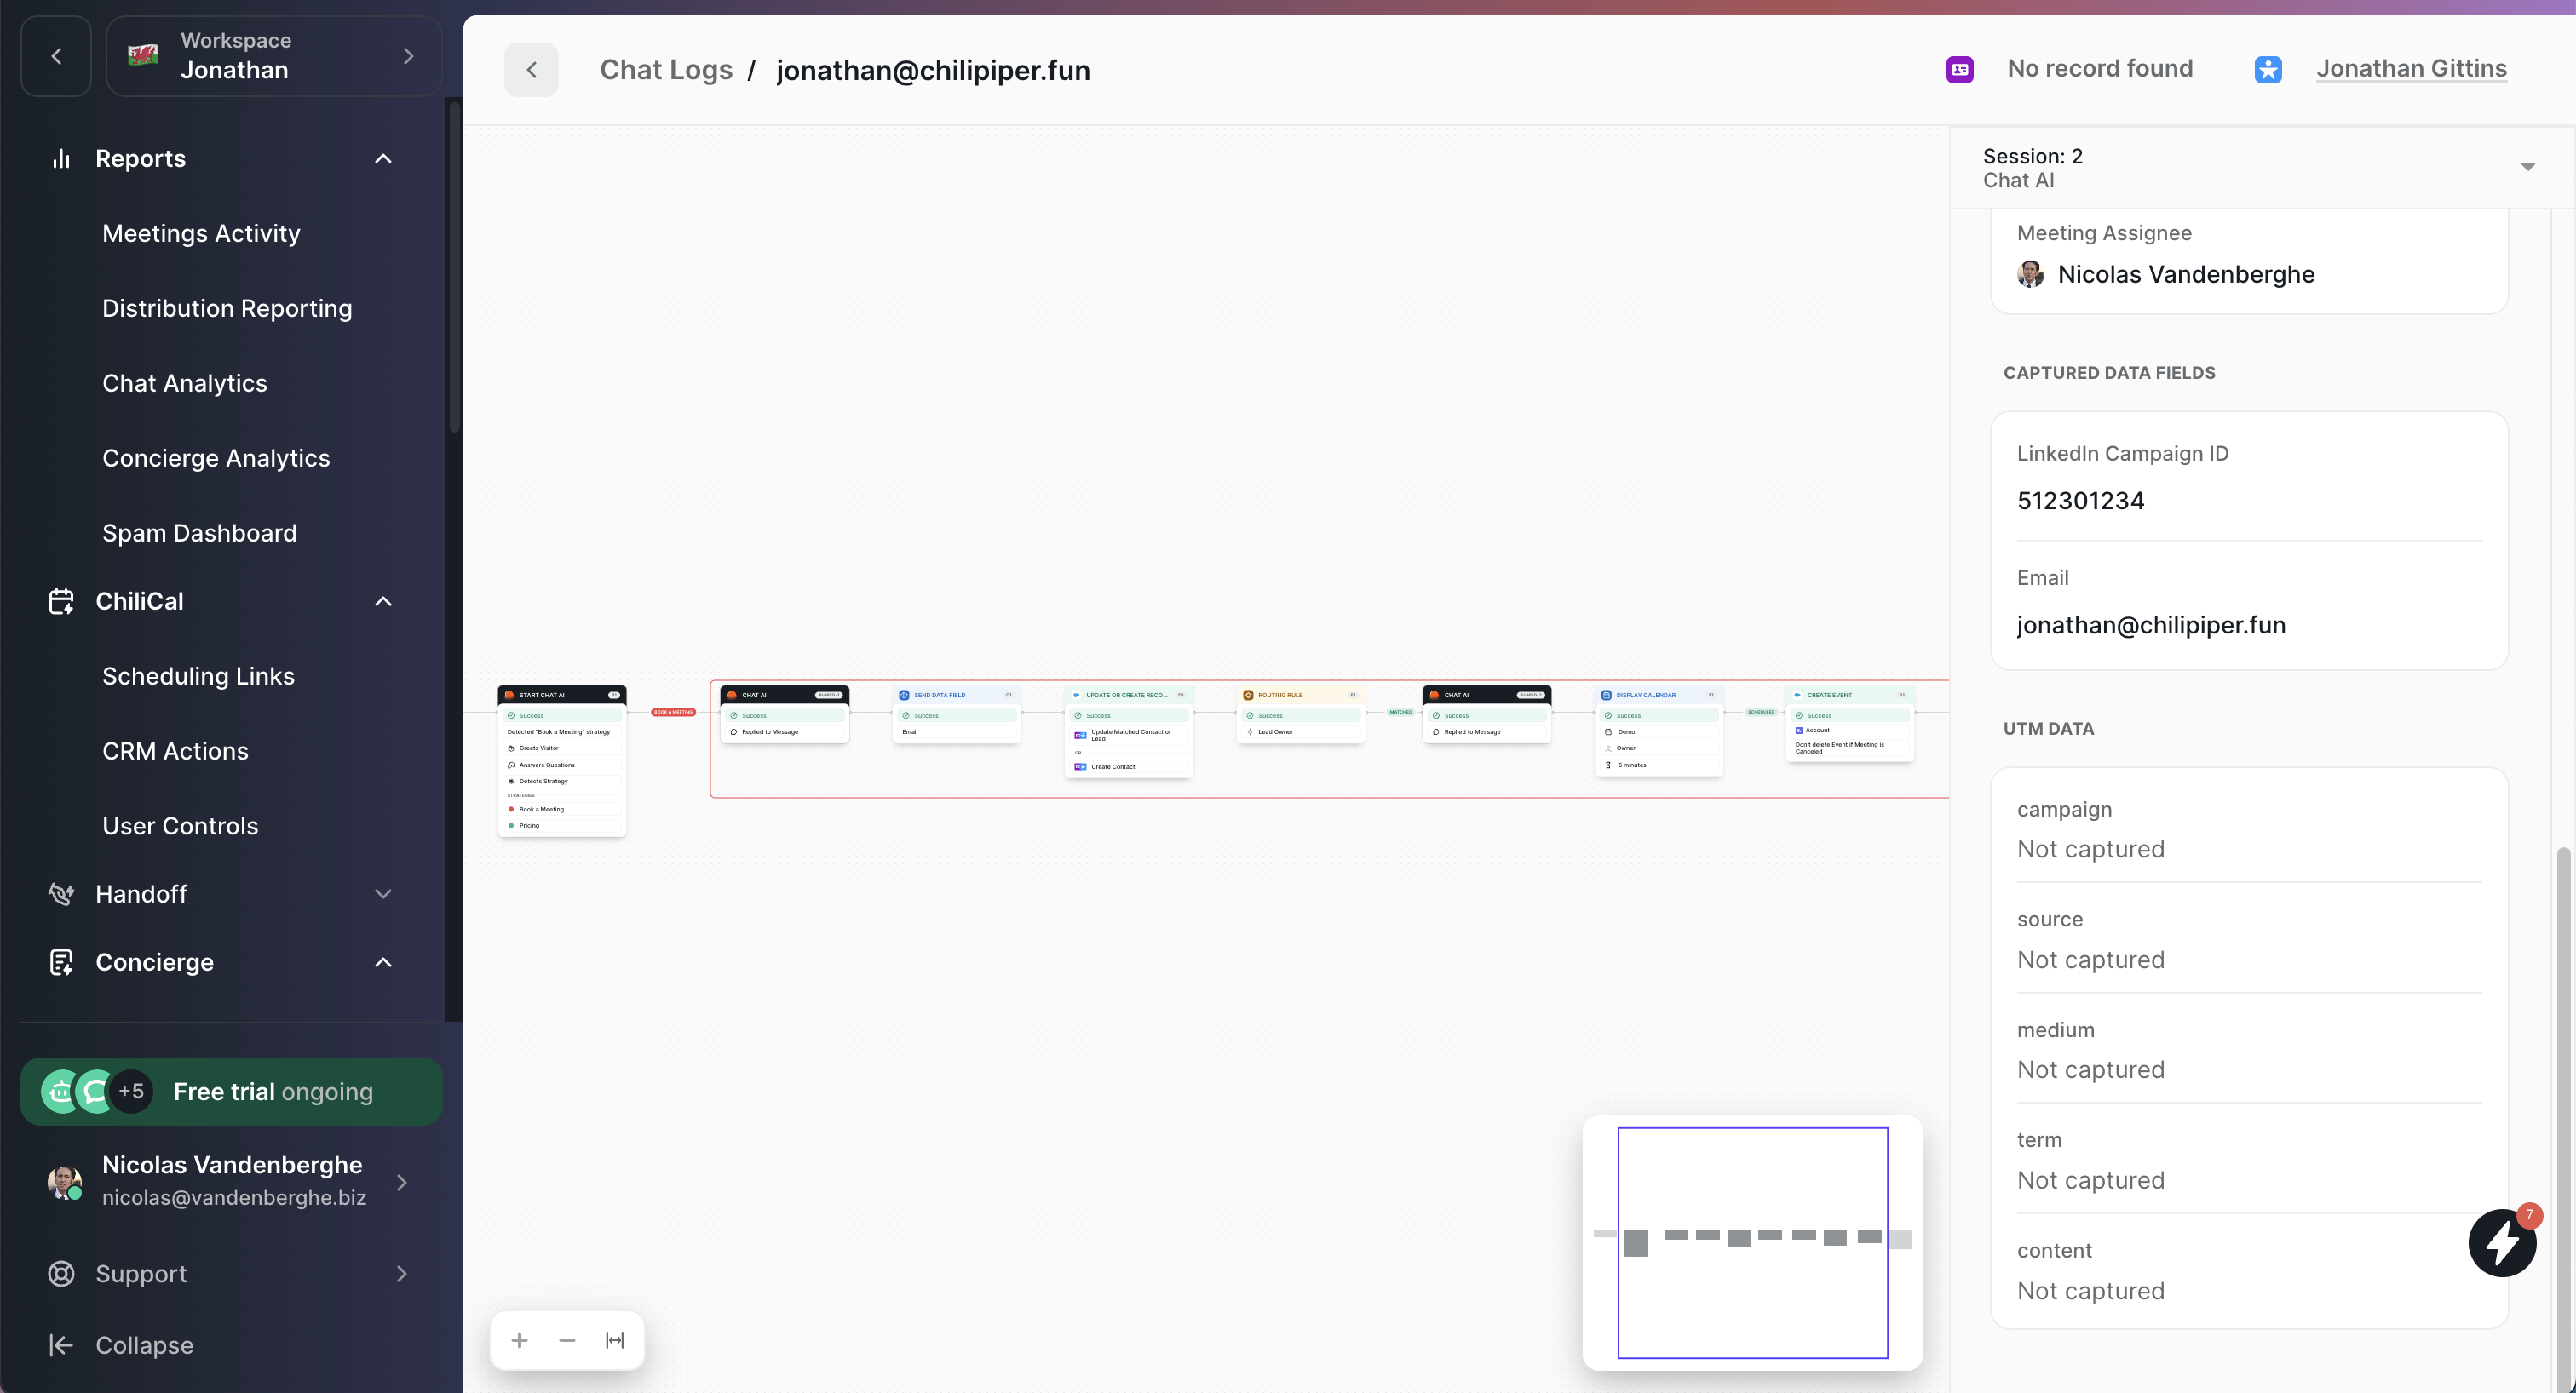Screen dimensions: 2576x1393
Task: Open Spam Dashboard page
Action: (199, 533)
